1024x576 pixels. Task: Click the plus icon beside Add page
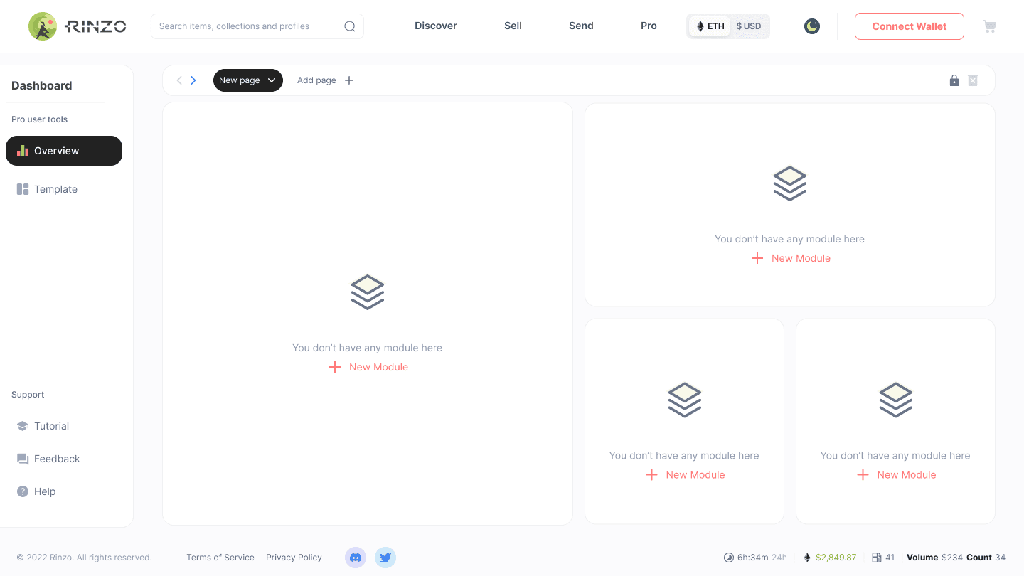click(349, 80)
